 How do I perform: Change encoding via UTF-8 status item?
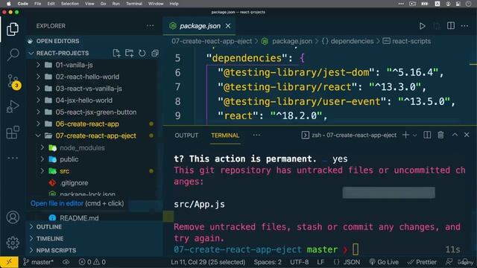click(x=300, y=262)
